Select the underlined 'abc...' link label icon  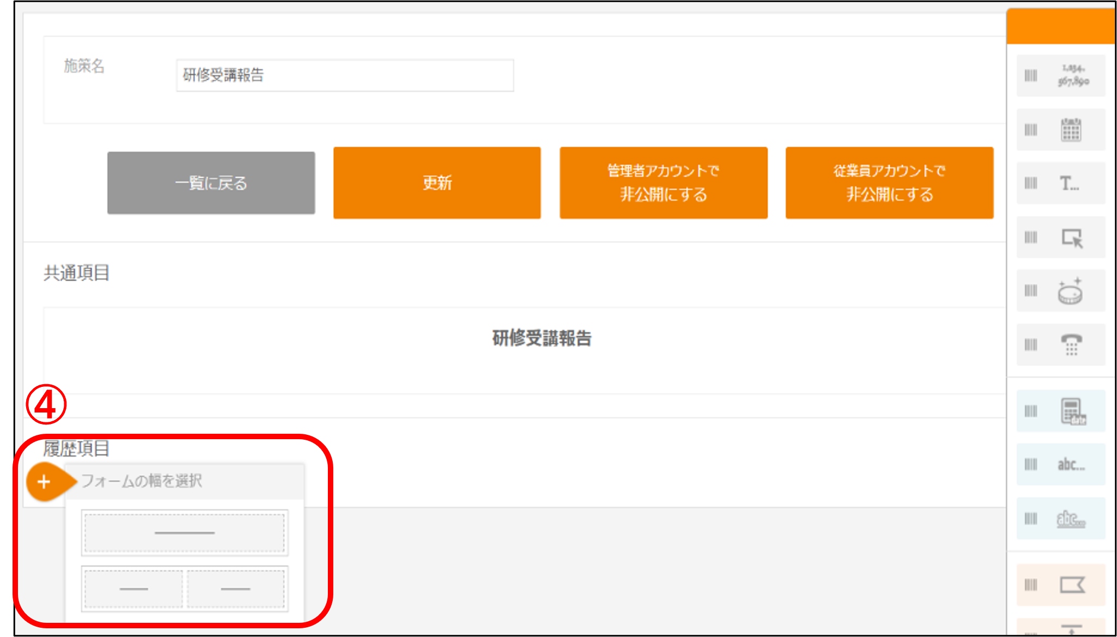click(1071, 519)
